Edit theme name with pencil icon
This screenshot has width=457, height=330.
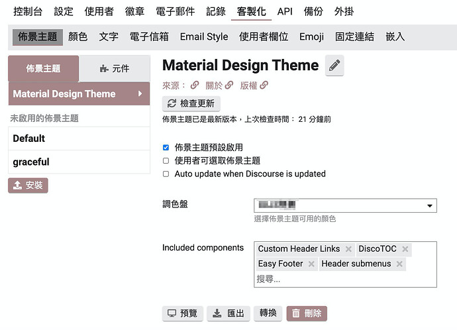pos(334,66)
